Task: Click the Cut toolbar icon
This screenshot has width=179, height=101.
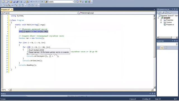Action: [x=21, y=2]
